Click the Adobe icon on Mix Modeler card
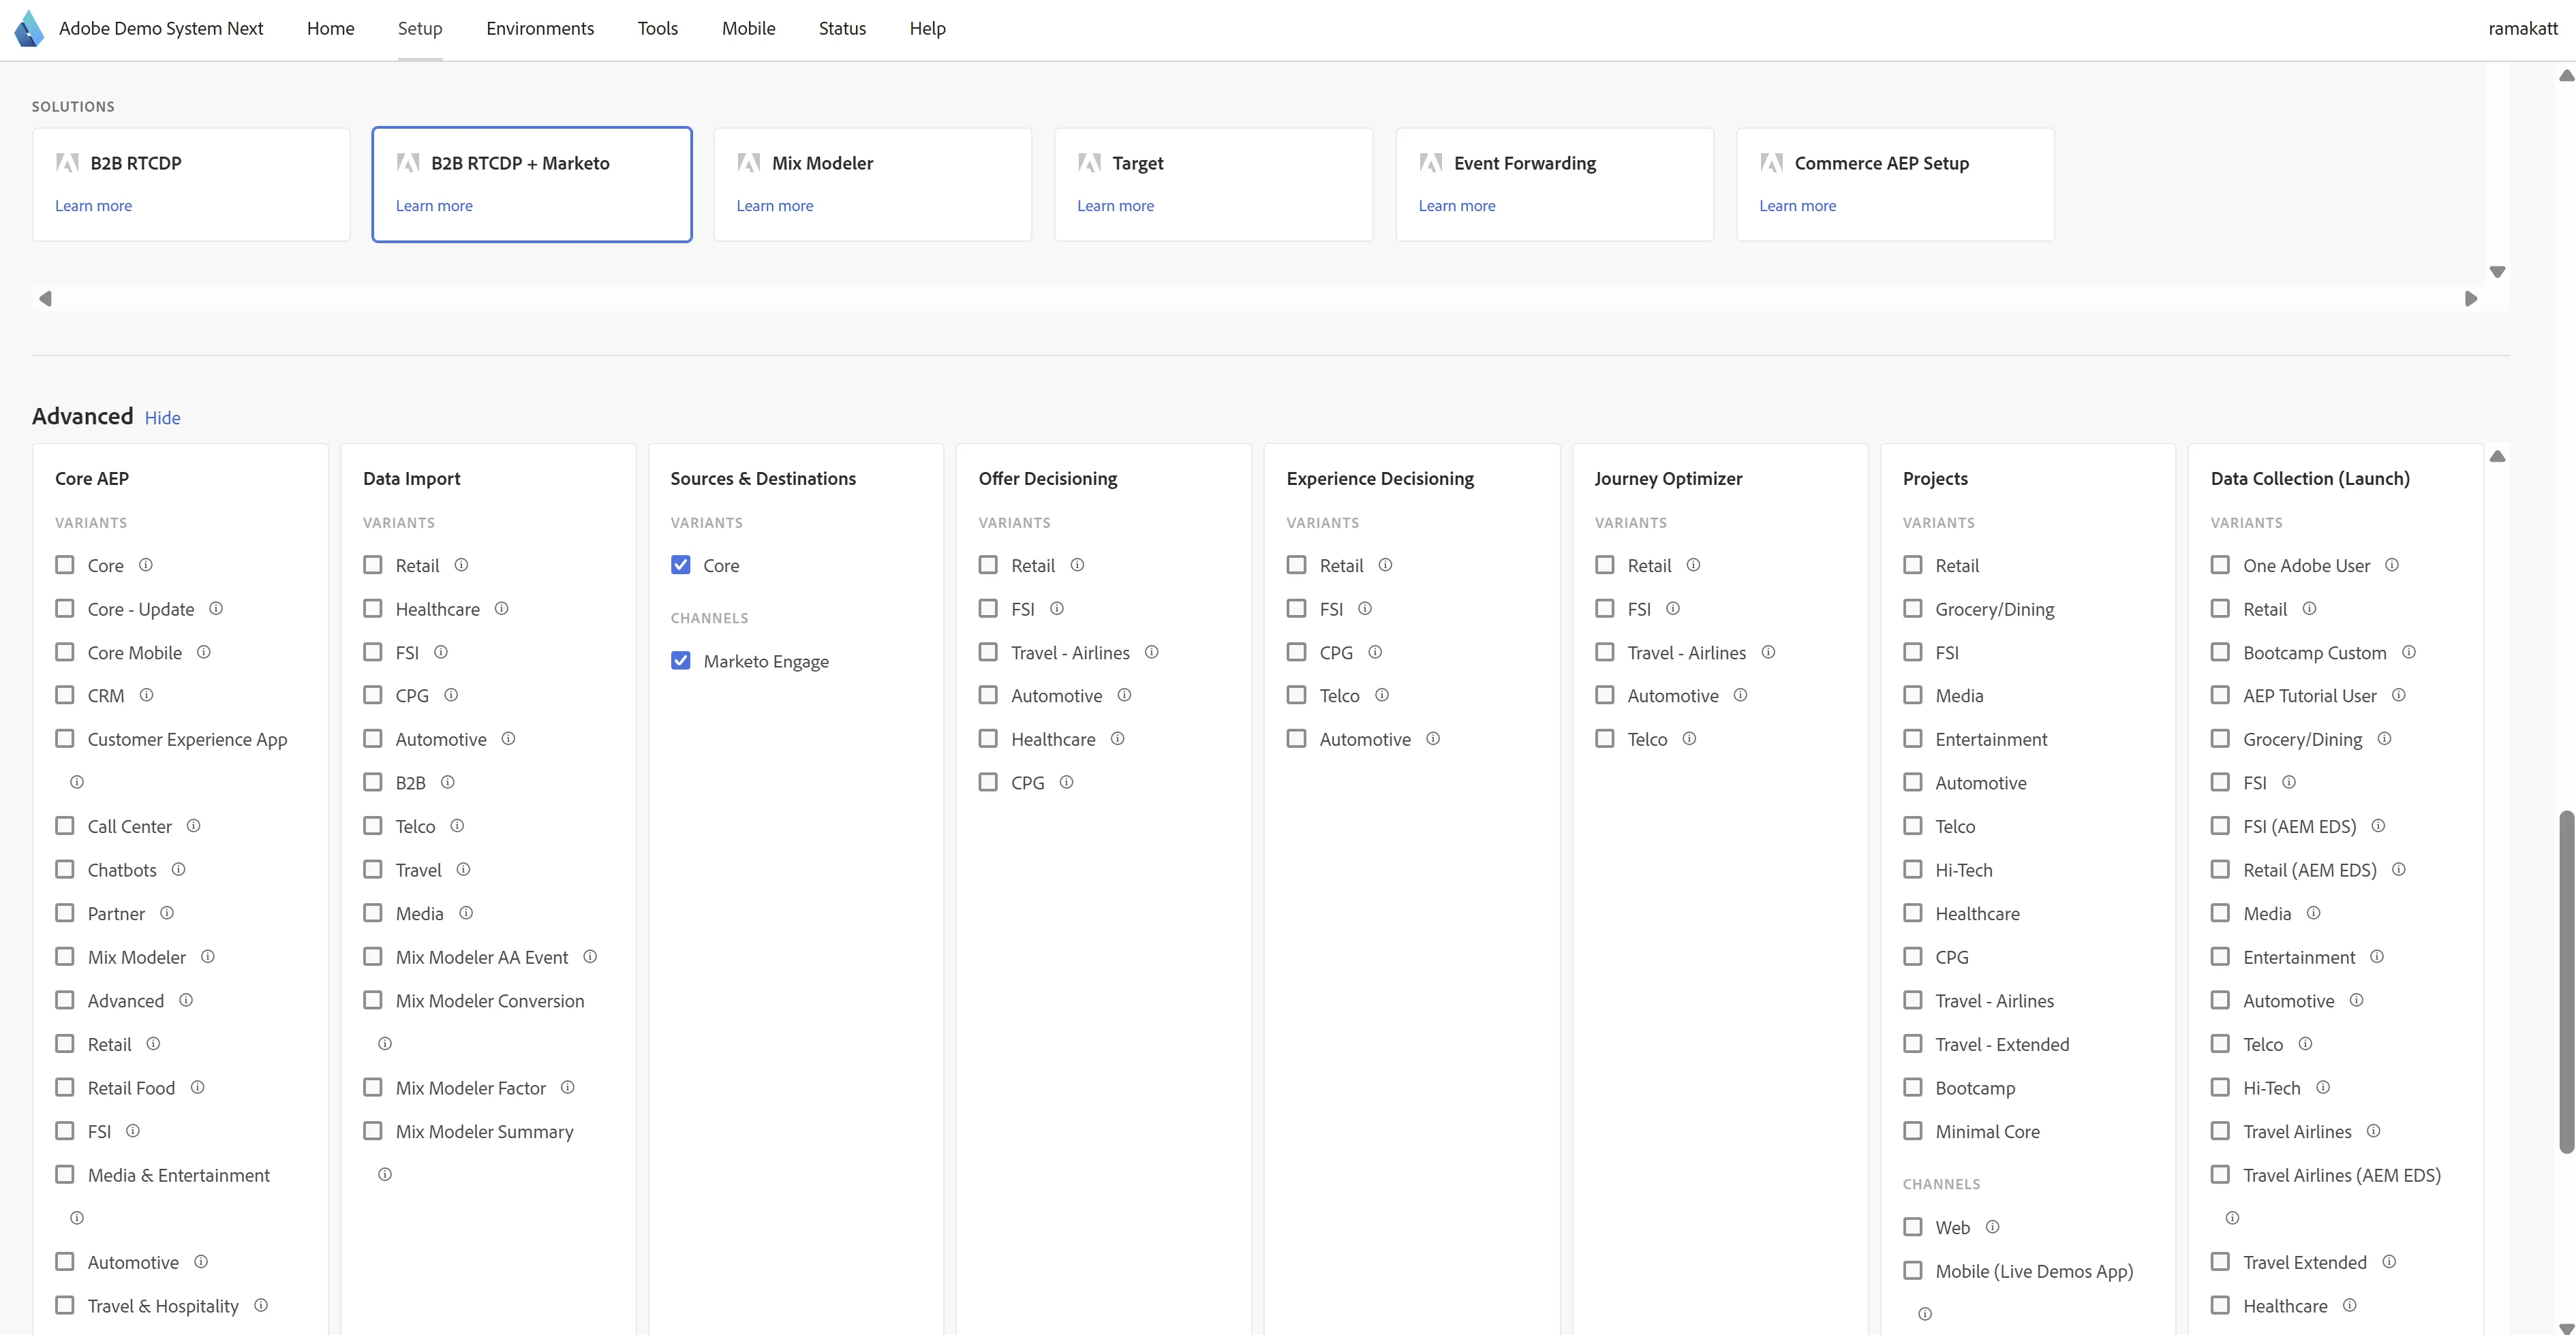The width and height of the screenshot is (2576, 1335). coord(749,163)
